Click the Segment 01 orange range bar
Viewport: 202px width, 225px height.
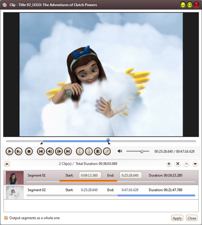[88, 181]
